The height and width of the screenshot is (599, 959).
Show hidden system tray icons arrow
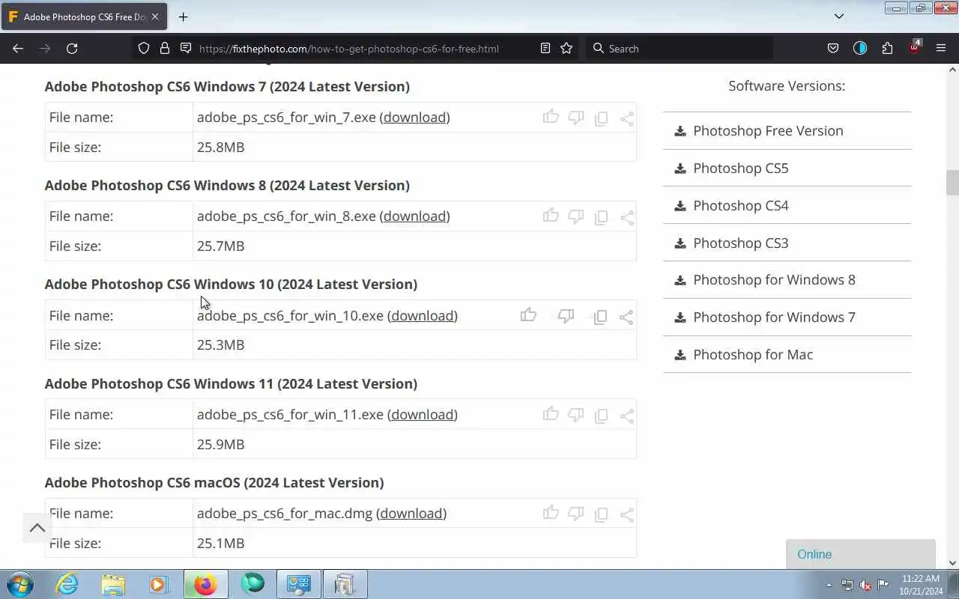click(x=829, y=585)
